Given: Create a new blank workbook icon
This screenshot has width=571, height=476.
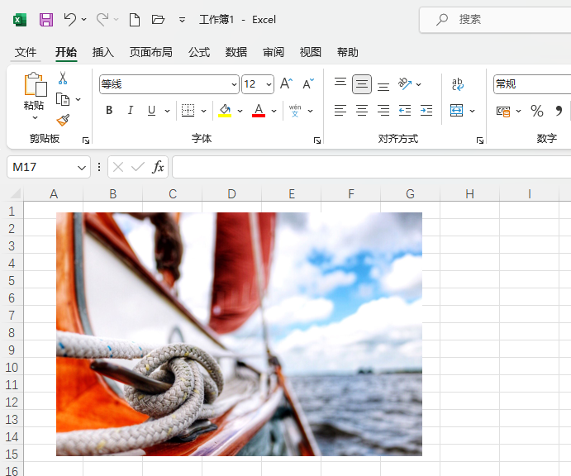Looking at the screenshot, I should 135,19.
